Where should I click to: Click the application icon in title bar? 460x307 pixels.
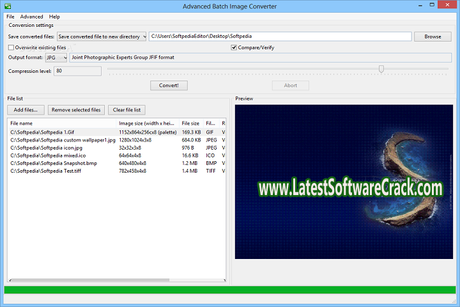click(8, 6)
